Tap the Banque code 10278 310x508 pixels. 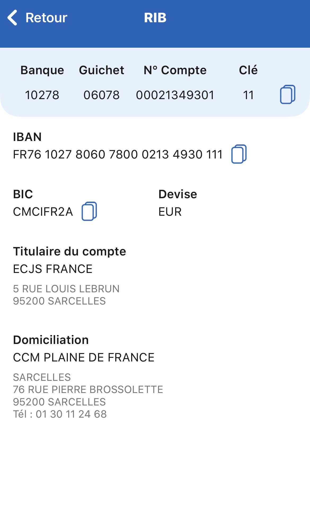click(x=42, y=95)
